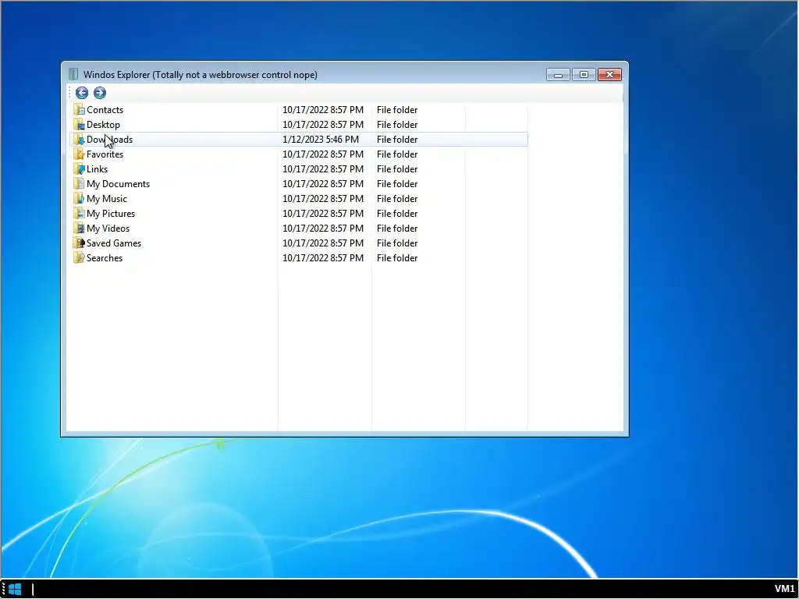
Task: Open the Windows Start button
Action: (x=15, y=590)
